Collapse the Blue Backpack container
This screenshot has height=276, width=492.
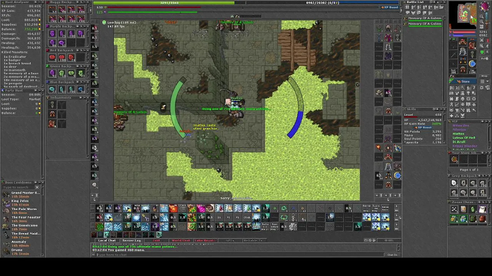pyautogui.click(x=84, y=82)
